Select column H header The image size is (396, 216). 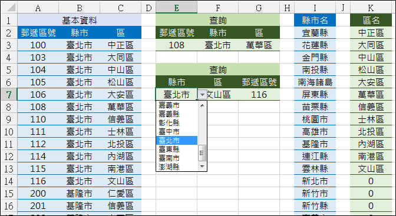287,8
